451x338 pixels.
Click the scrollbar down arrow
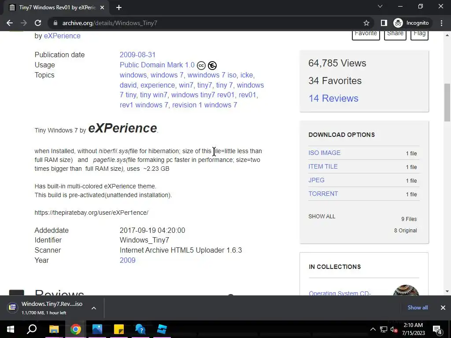point(447,291)
